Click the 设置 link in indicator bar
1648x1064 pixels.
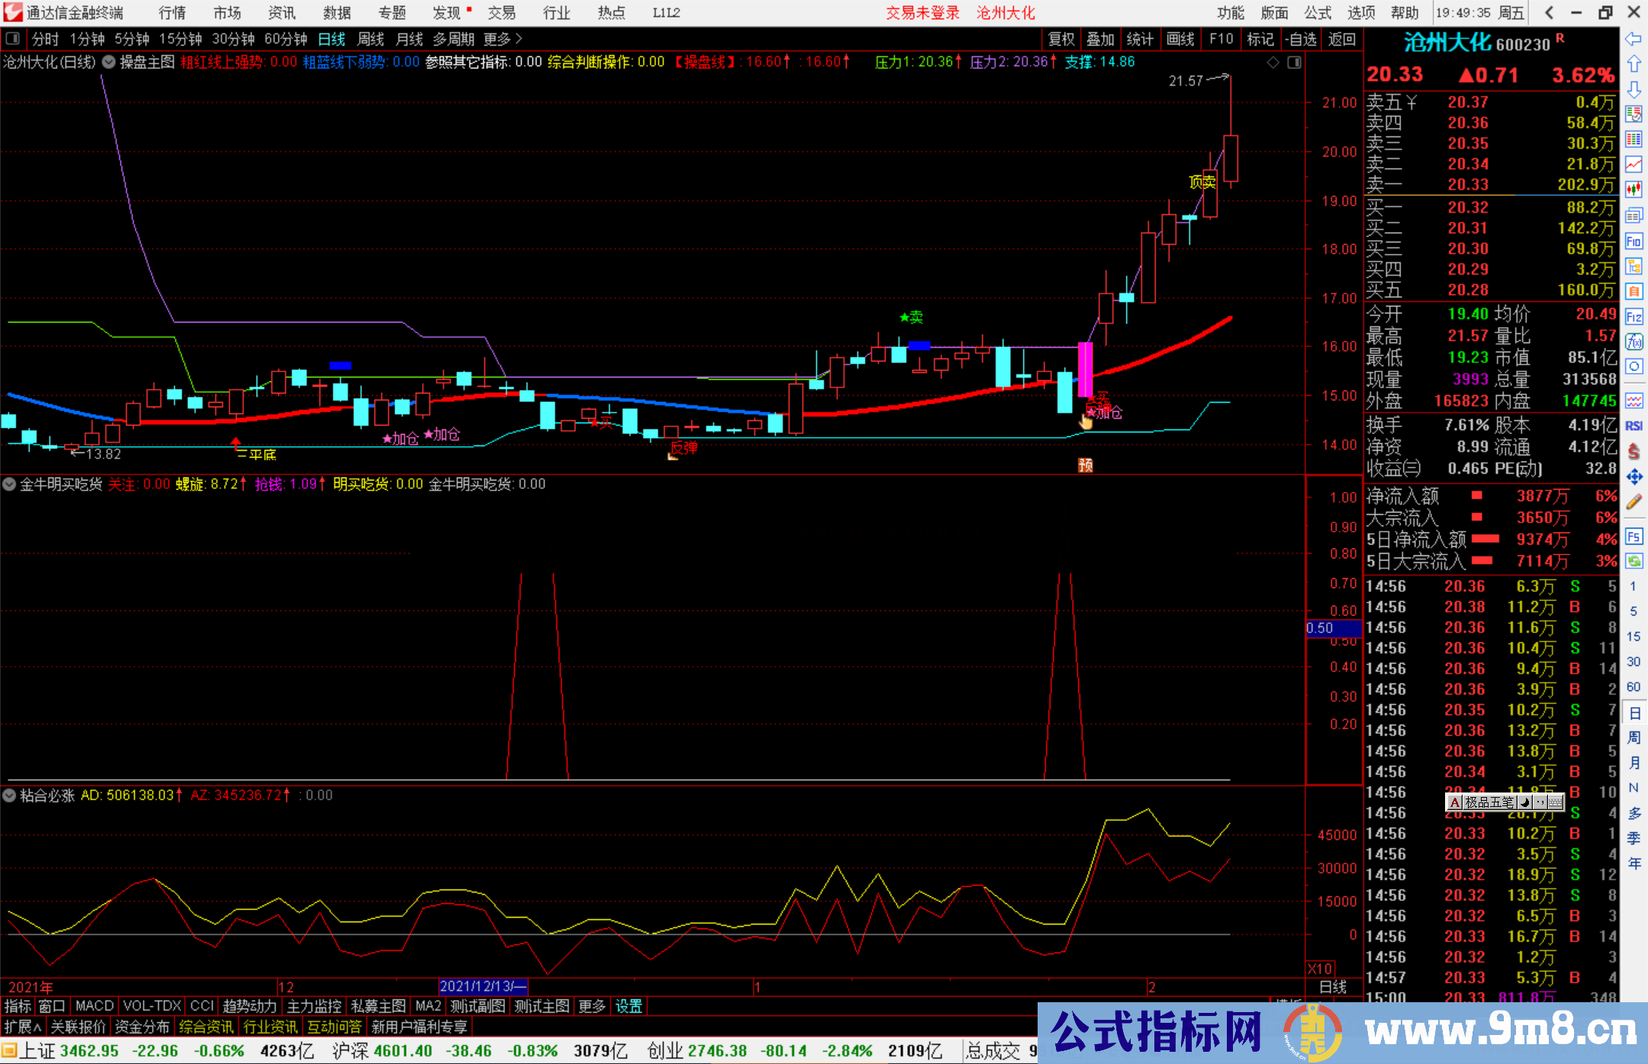pyautogui.click(x=629, y=1006)
